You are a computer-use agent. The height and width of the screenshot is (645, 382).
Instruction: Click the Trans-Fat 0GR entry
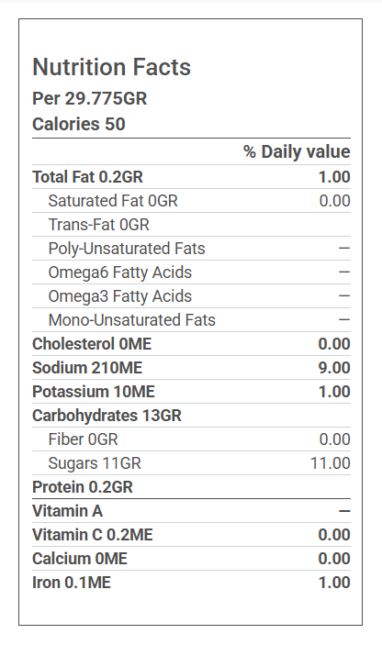pyautogui.click(x=99, y=225)
